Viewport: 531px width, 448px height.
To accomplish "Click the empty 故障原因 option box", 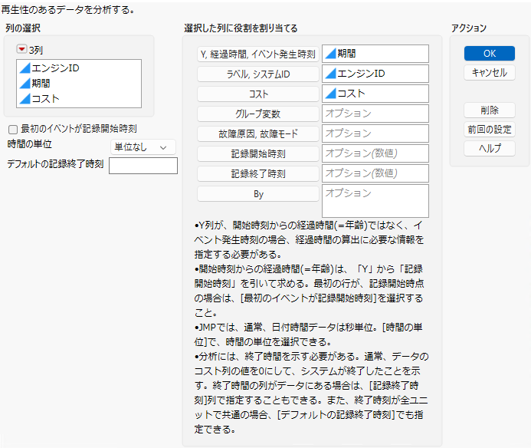I will pyautogui.click(x=375, y=133).
